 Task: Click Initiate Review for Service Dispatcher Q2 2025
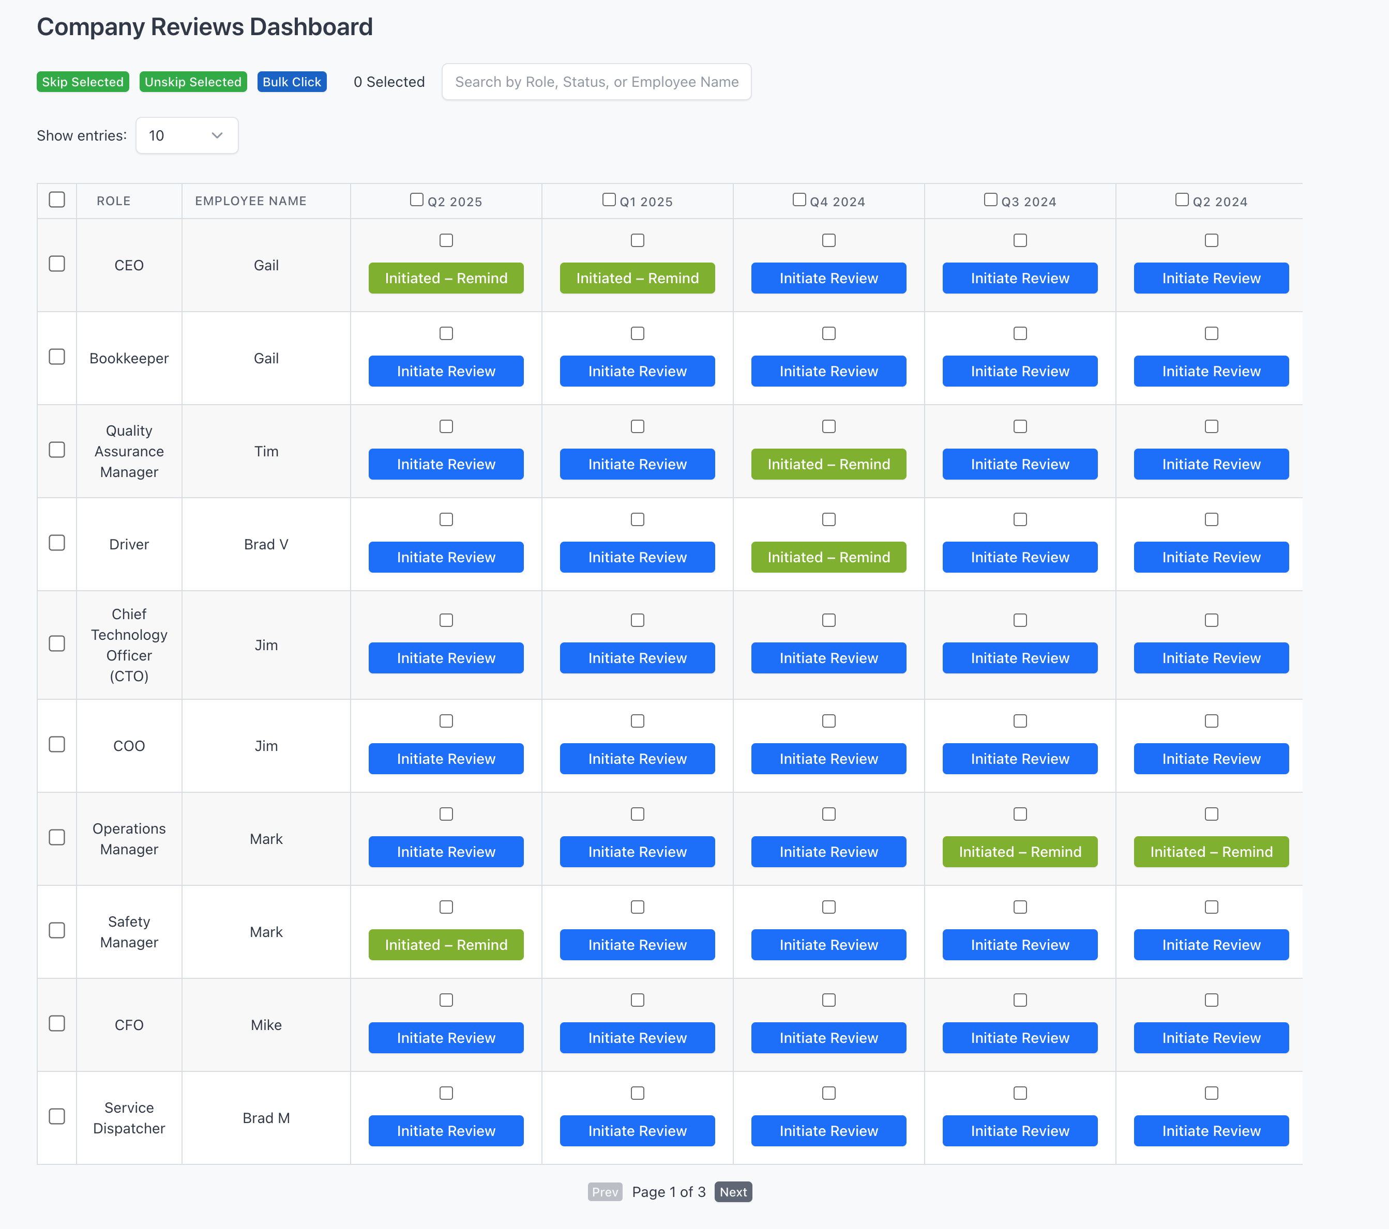[446, 1130]
